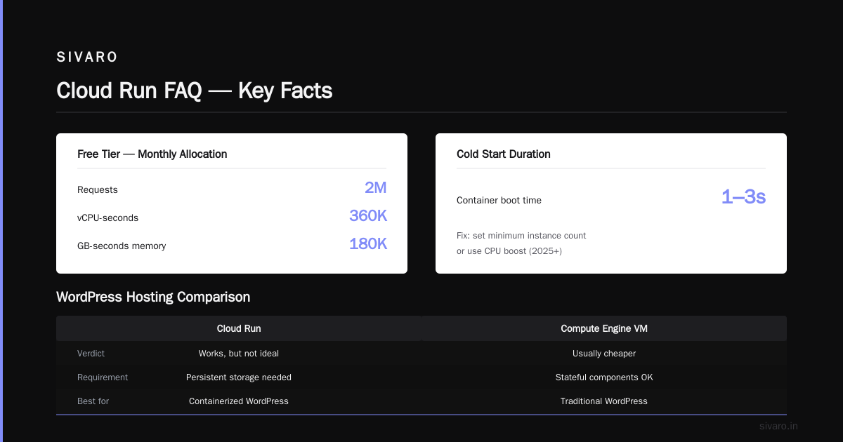Click the 'Compute Engine VM' column header

point(604,328)
